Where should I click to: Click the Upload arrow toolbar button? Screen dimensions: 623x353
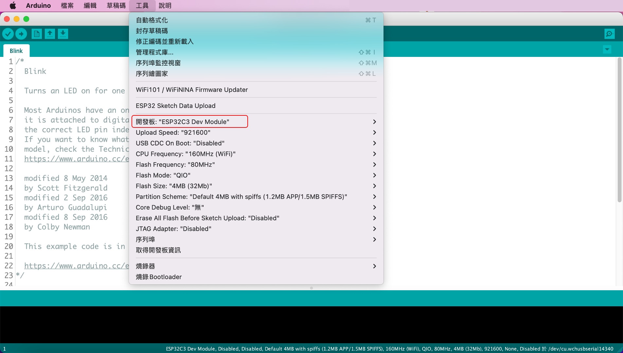point(21,34)
